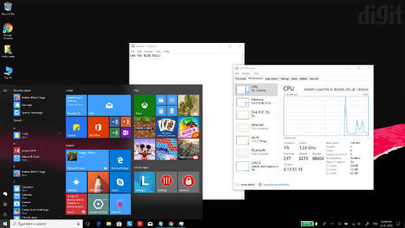Open Task View on the taskbar
Screen dimensions: 405x228
tap(88, 224)
